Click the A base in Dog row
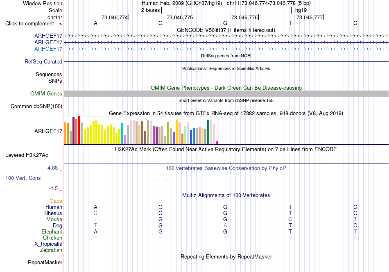 click(225, 226)
